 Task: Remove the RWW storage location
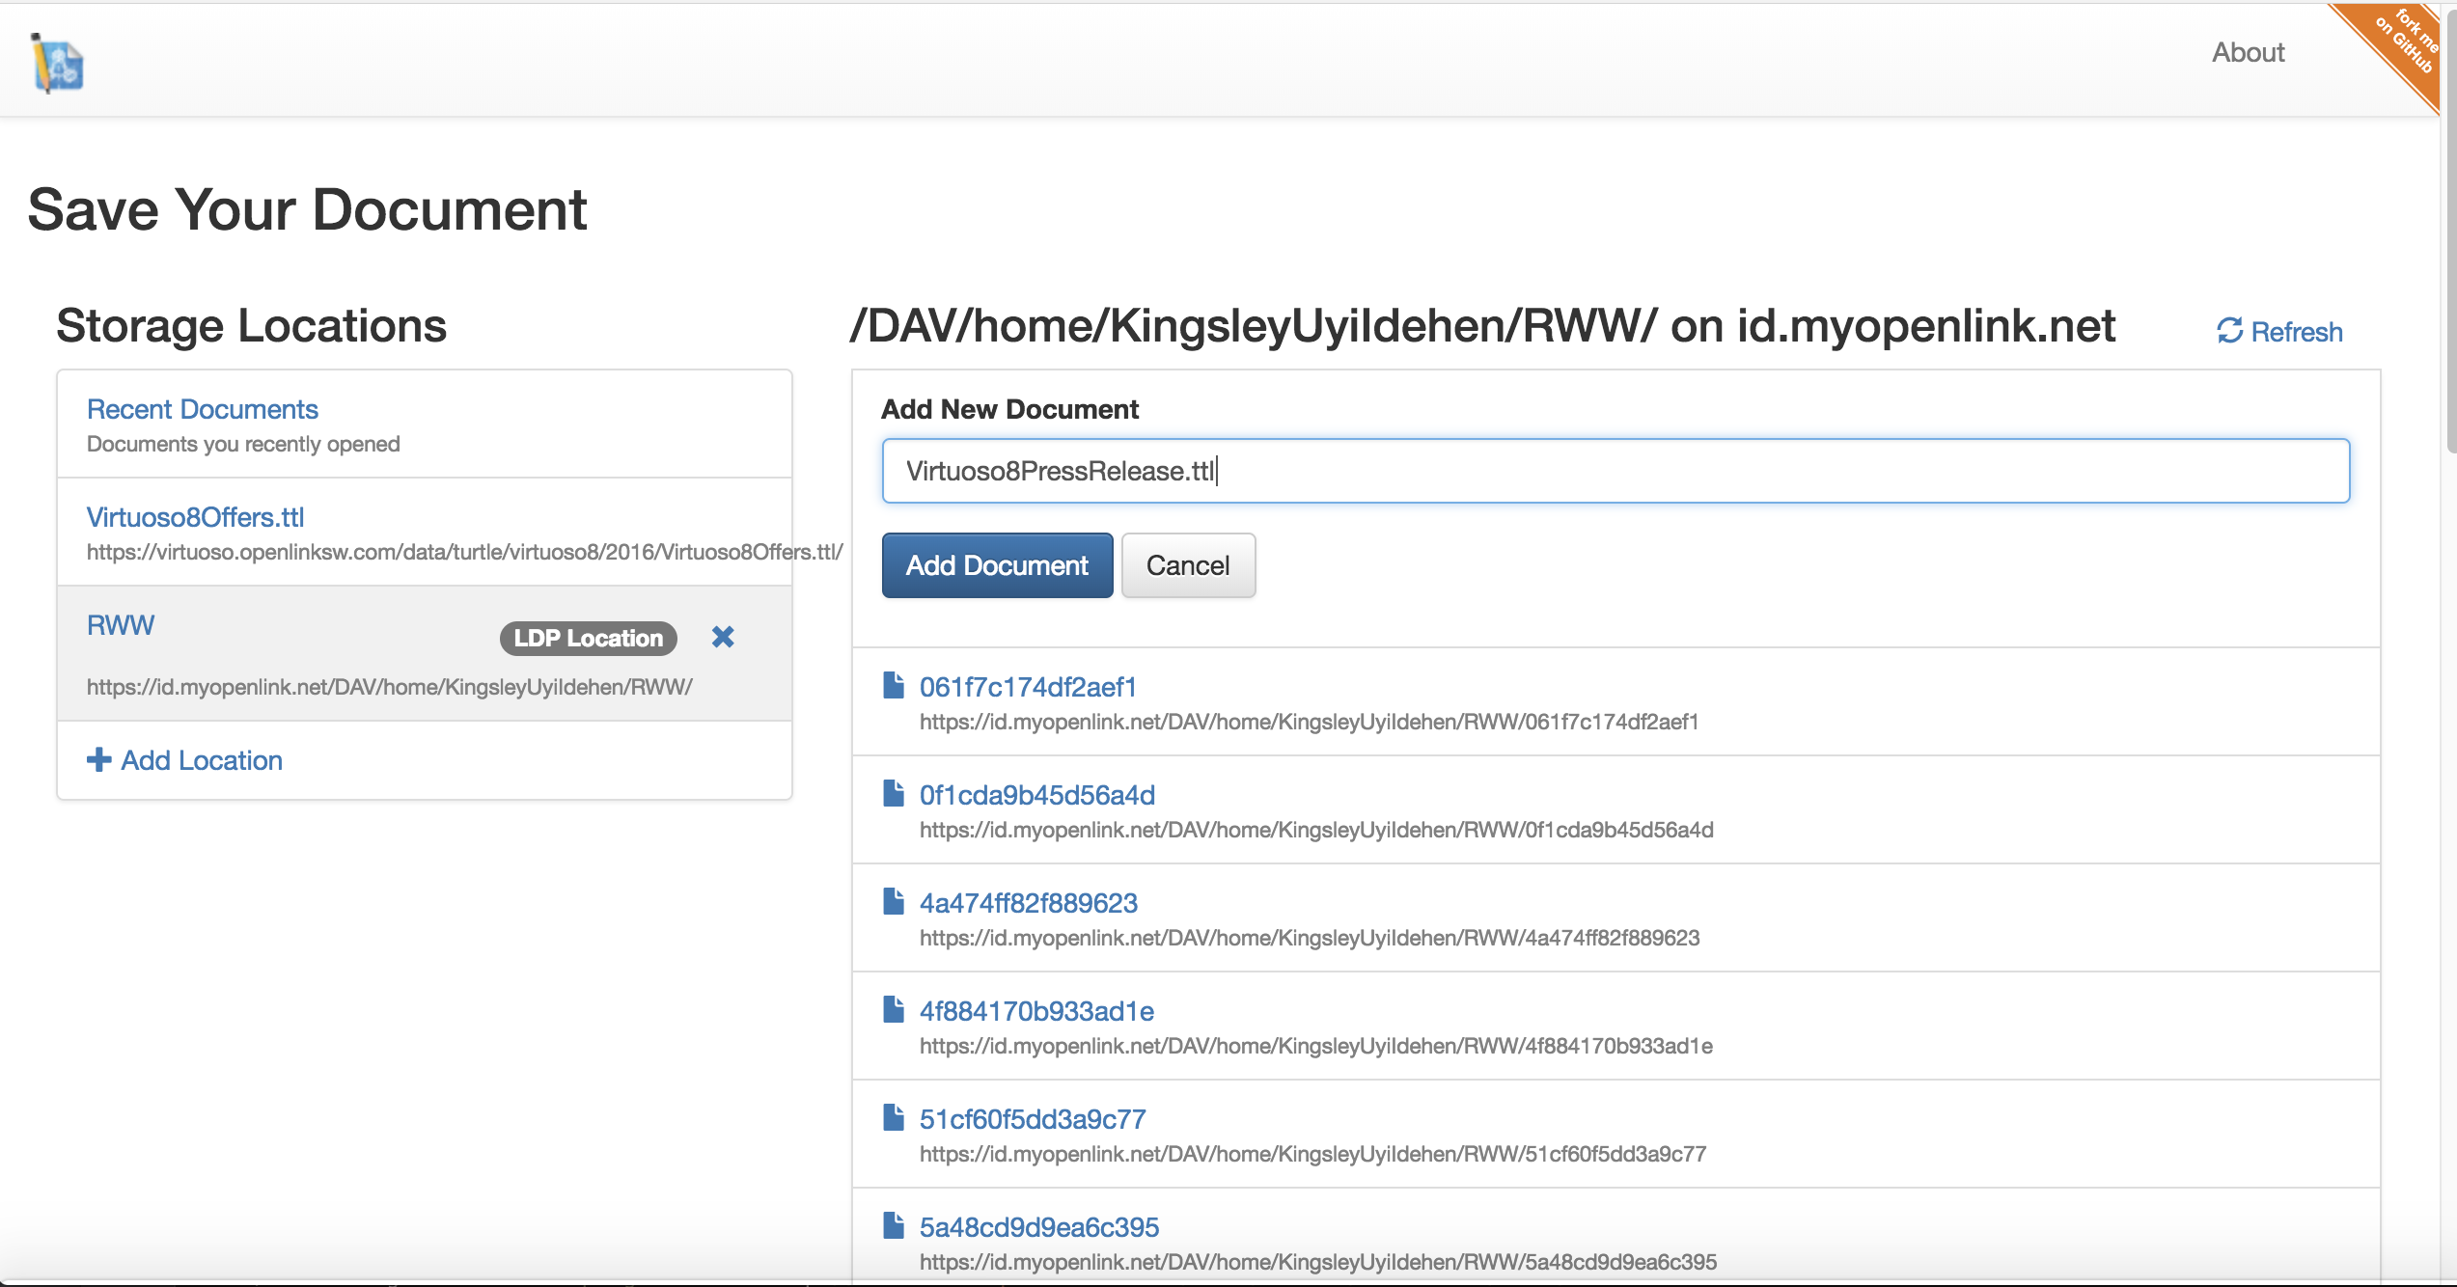(x=723, y=637)
